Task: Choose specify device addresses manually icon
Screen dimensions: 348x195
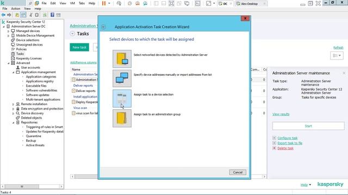Action: click(122, 79)
